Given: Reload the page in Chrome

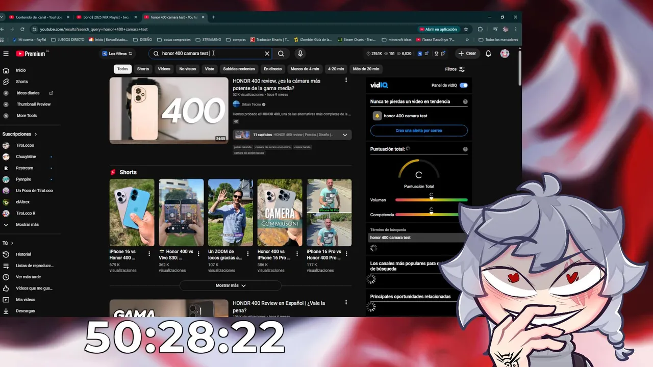Looking at the screenshot, I should point(22,29).
